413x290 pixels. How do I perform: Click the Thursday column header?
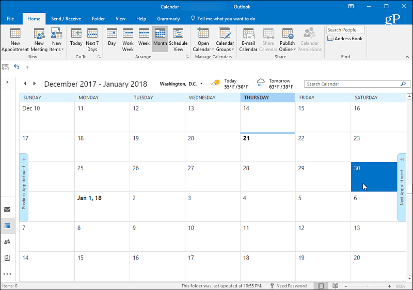tap(267, 98)
